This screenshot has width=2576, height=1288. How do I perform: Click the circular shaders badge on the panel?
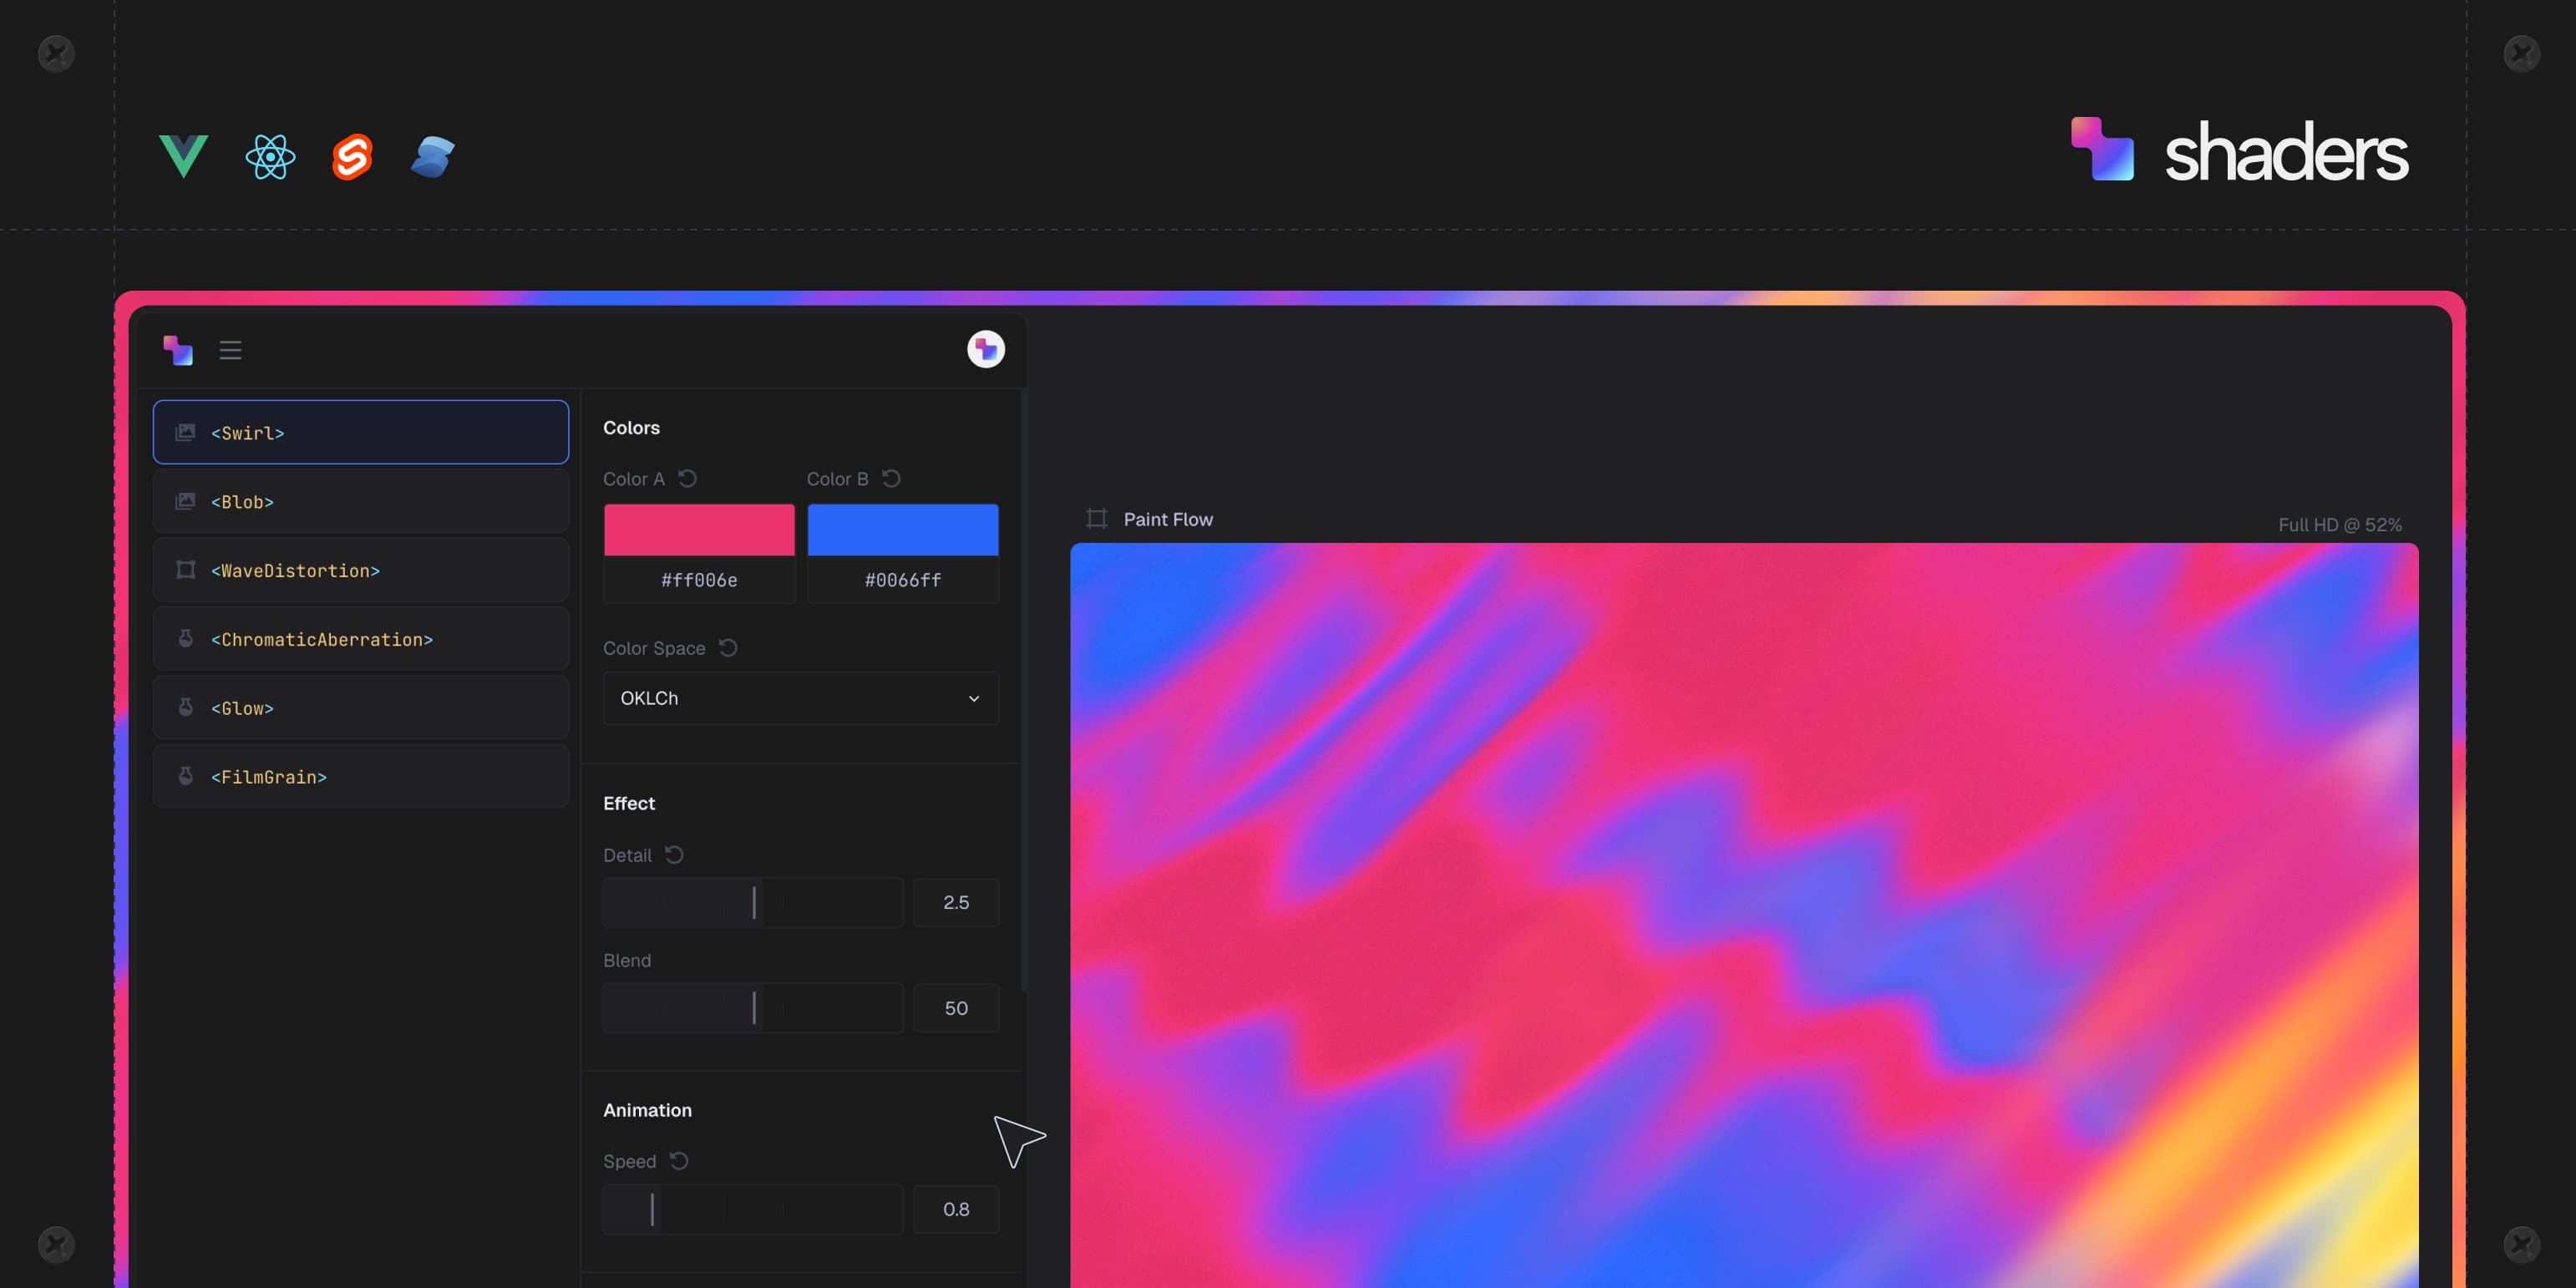click(986, 349)
